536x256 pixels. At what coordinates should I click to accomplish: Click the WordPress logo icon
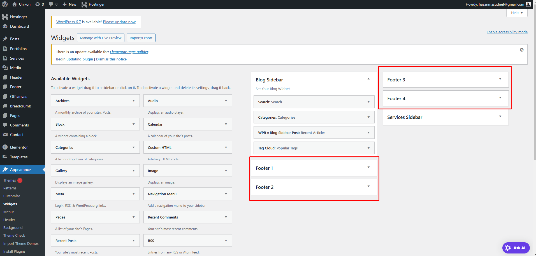pos(5,4)
